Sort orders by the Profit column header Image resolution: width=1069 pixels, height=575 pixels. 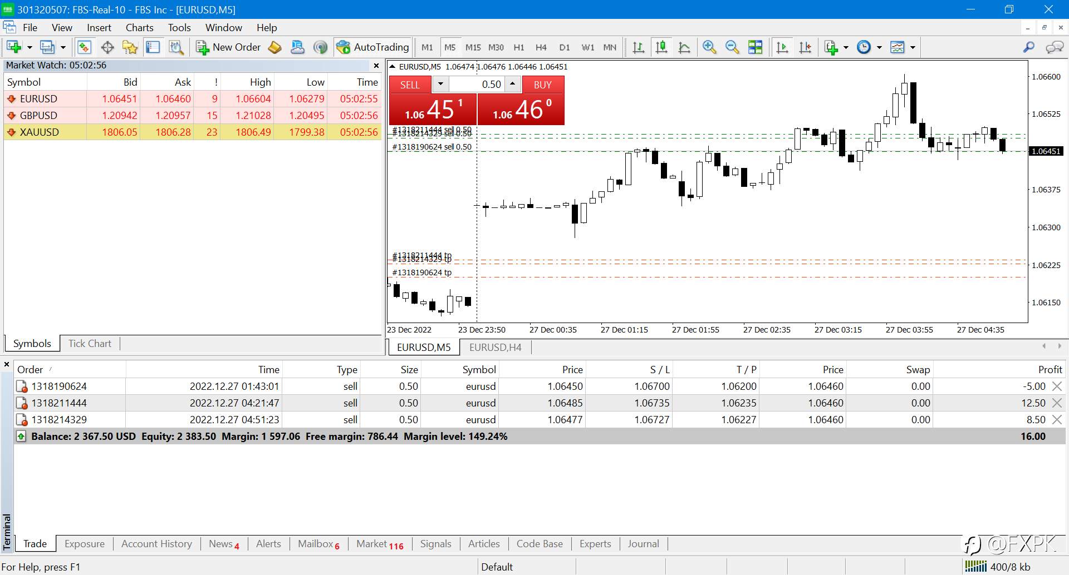pos(999,370)
